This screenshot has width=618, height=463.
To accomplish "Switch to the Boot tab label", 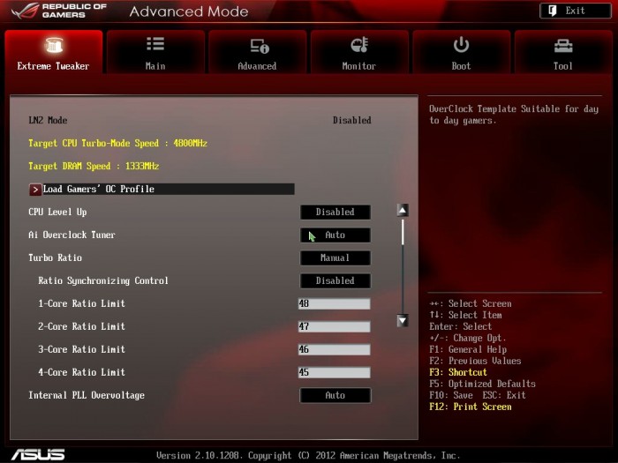I will (x=461, y=66).
